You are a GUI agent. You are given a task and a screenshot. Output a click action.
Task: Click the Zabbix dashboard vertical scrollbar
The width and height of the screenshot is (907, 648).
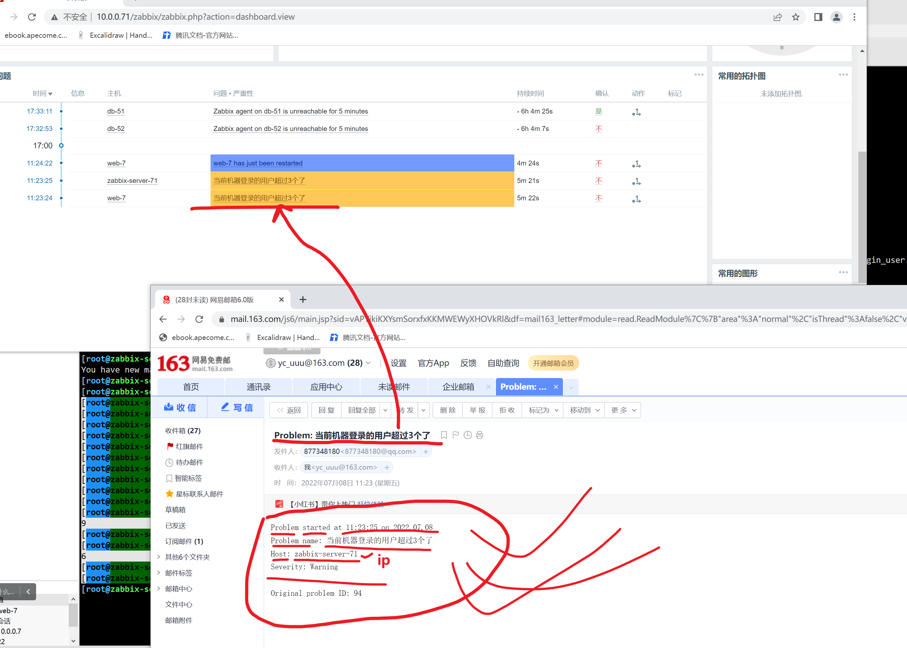tap(862, 215)
